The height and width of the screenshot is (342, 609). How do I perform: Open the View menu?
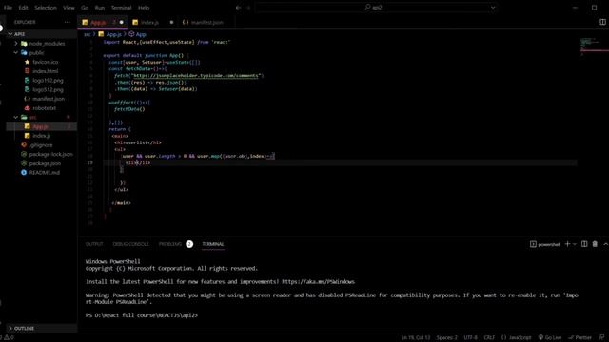69,8
